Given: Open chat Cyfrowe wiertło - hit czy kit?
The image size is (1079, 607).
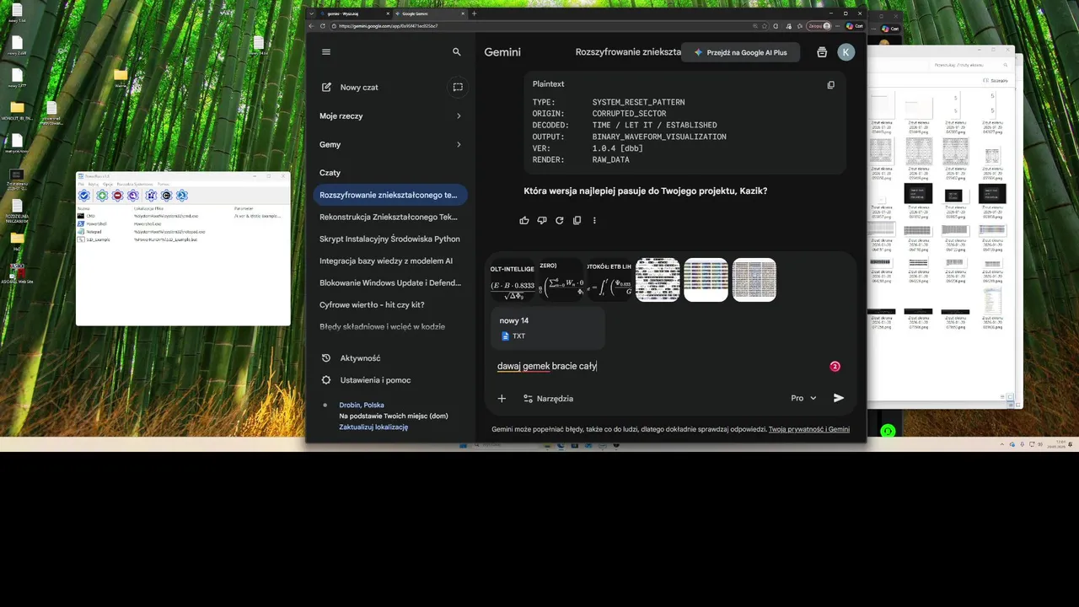Looking at the screenshot, I should click(x=390, y=304).
